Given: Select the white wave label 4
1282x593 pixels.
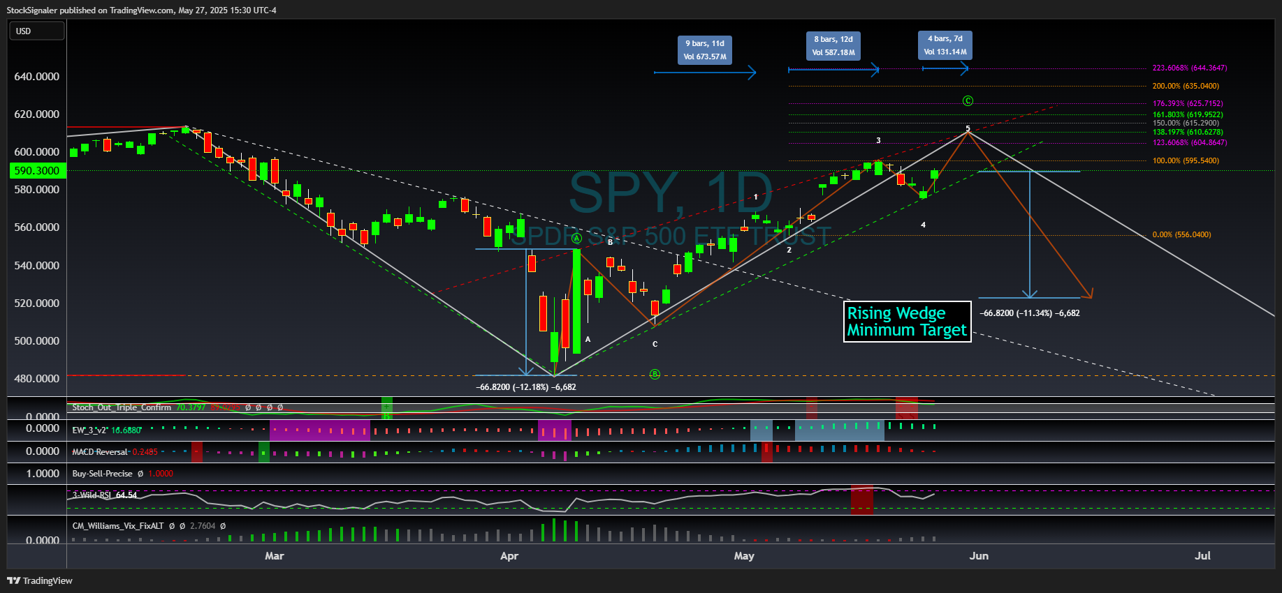Looking at the screenshot, I should pyautogui.click(x=923, y=225).
